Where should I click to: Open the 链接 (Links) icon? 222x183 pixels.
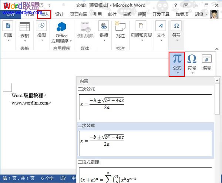[x=104, y=26]
